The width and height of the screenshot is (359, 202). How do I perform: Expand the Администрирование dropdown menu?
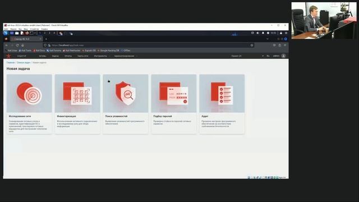tap(126, 56)
